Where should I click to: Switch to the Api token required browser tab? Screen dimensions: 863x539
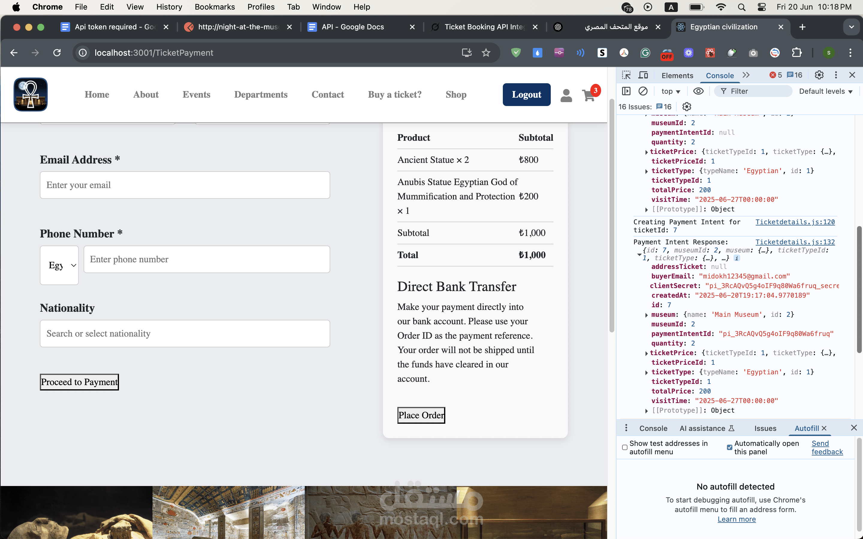(x=114, y=27)
